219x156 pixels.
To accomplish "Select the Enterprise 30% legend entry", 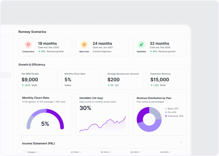I will (175, 116).
